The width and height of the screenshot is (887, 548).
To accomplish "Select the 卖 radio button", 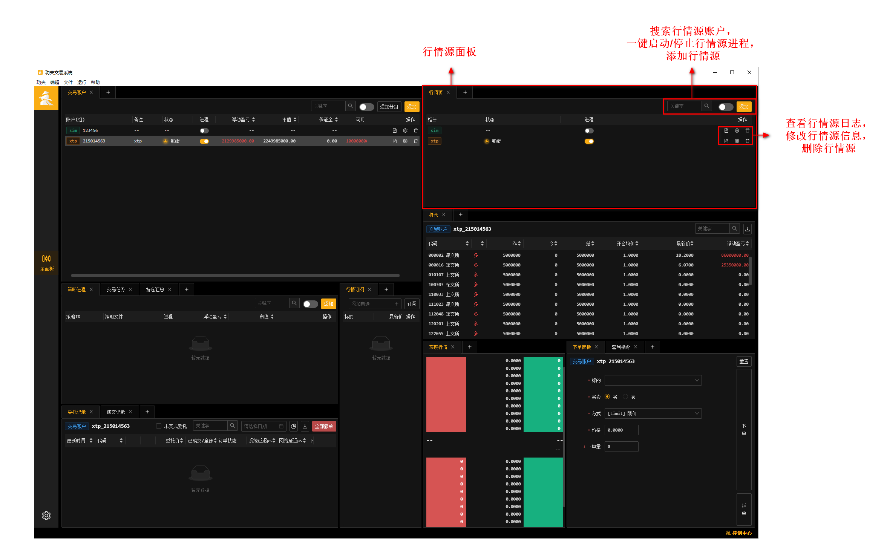I will 625,396.
